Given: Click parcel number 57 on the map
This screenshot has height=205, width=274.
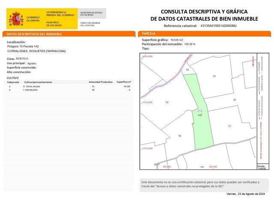Looking at the screenshot, I should [229, 126].
